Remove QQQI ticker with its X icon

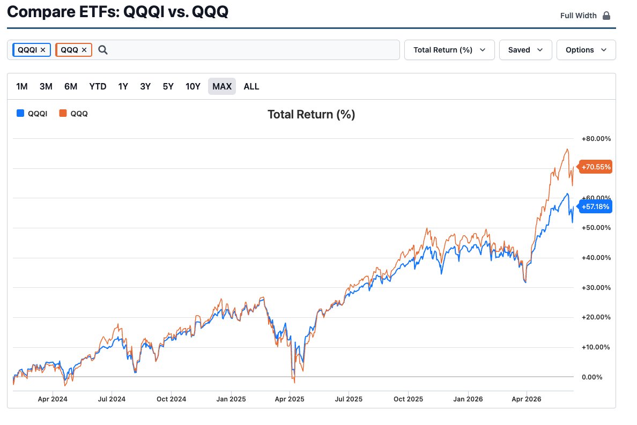click(43, 50)
